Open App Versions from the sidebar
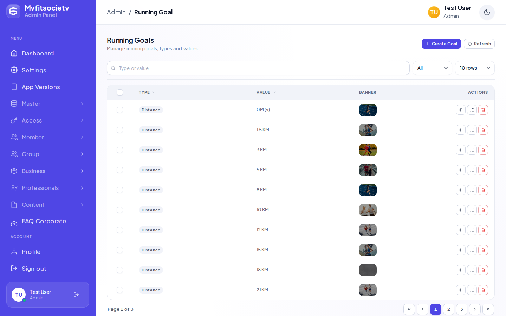The width and height of the screenshot is (506, 316). 48,87
